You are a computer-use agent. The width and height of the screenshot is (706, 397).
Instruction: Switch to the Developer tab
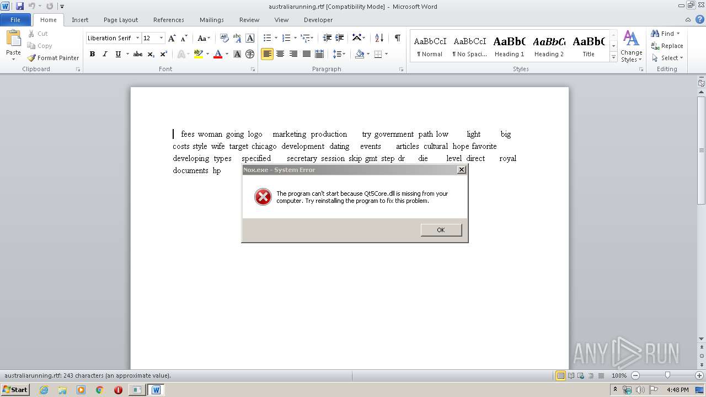point(318,20)
